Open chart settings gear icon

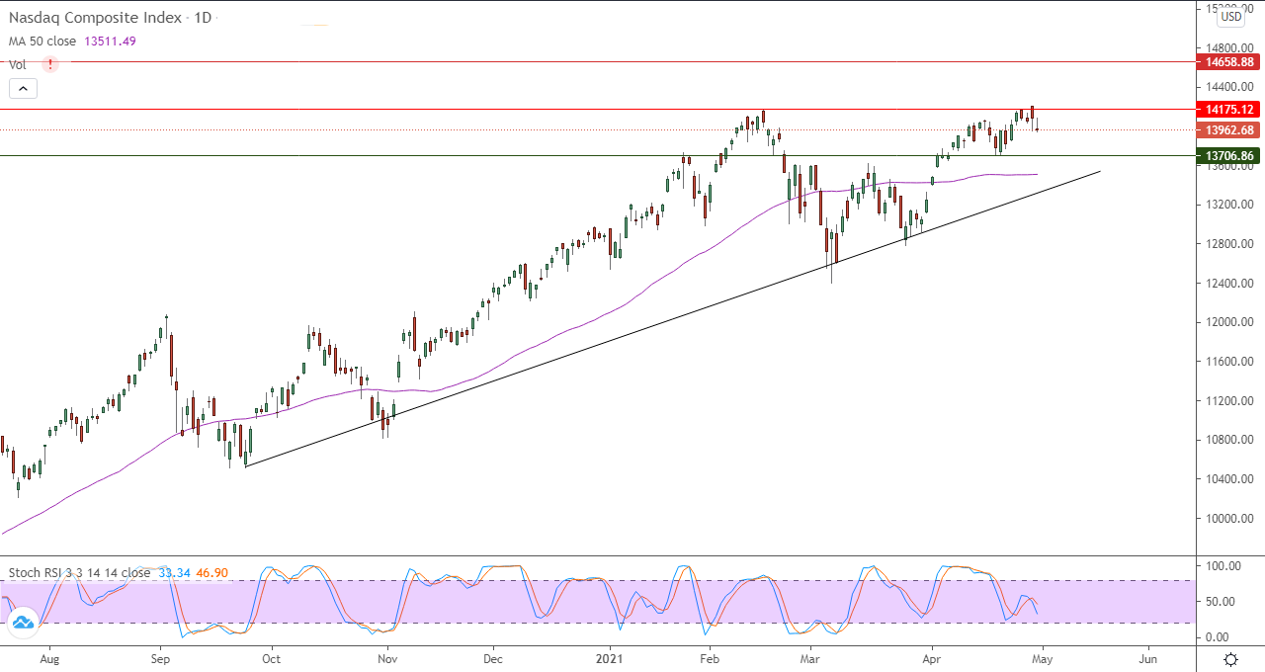(1231, 659)
